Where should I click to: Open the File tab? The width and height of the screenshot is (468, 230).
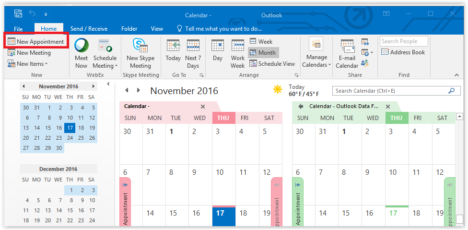click(x=18, y=29)
